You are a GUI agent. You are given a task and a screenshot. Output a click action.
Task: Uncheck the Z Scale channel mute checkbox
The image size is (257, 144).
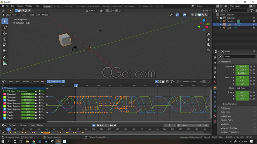tap(39, 118)
